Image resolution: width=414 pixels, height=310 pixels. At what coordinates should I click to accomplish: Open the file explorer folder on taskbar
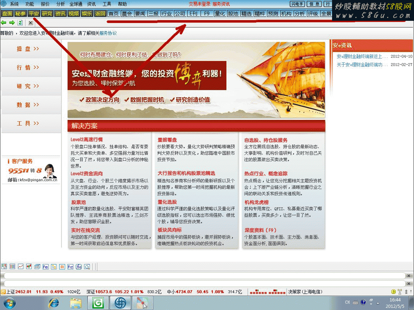(x=76, y=303)
